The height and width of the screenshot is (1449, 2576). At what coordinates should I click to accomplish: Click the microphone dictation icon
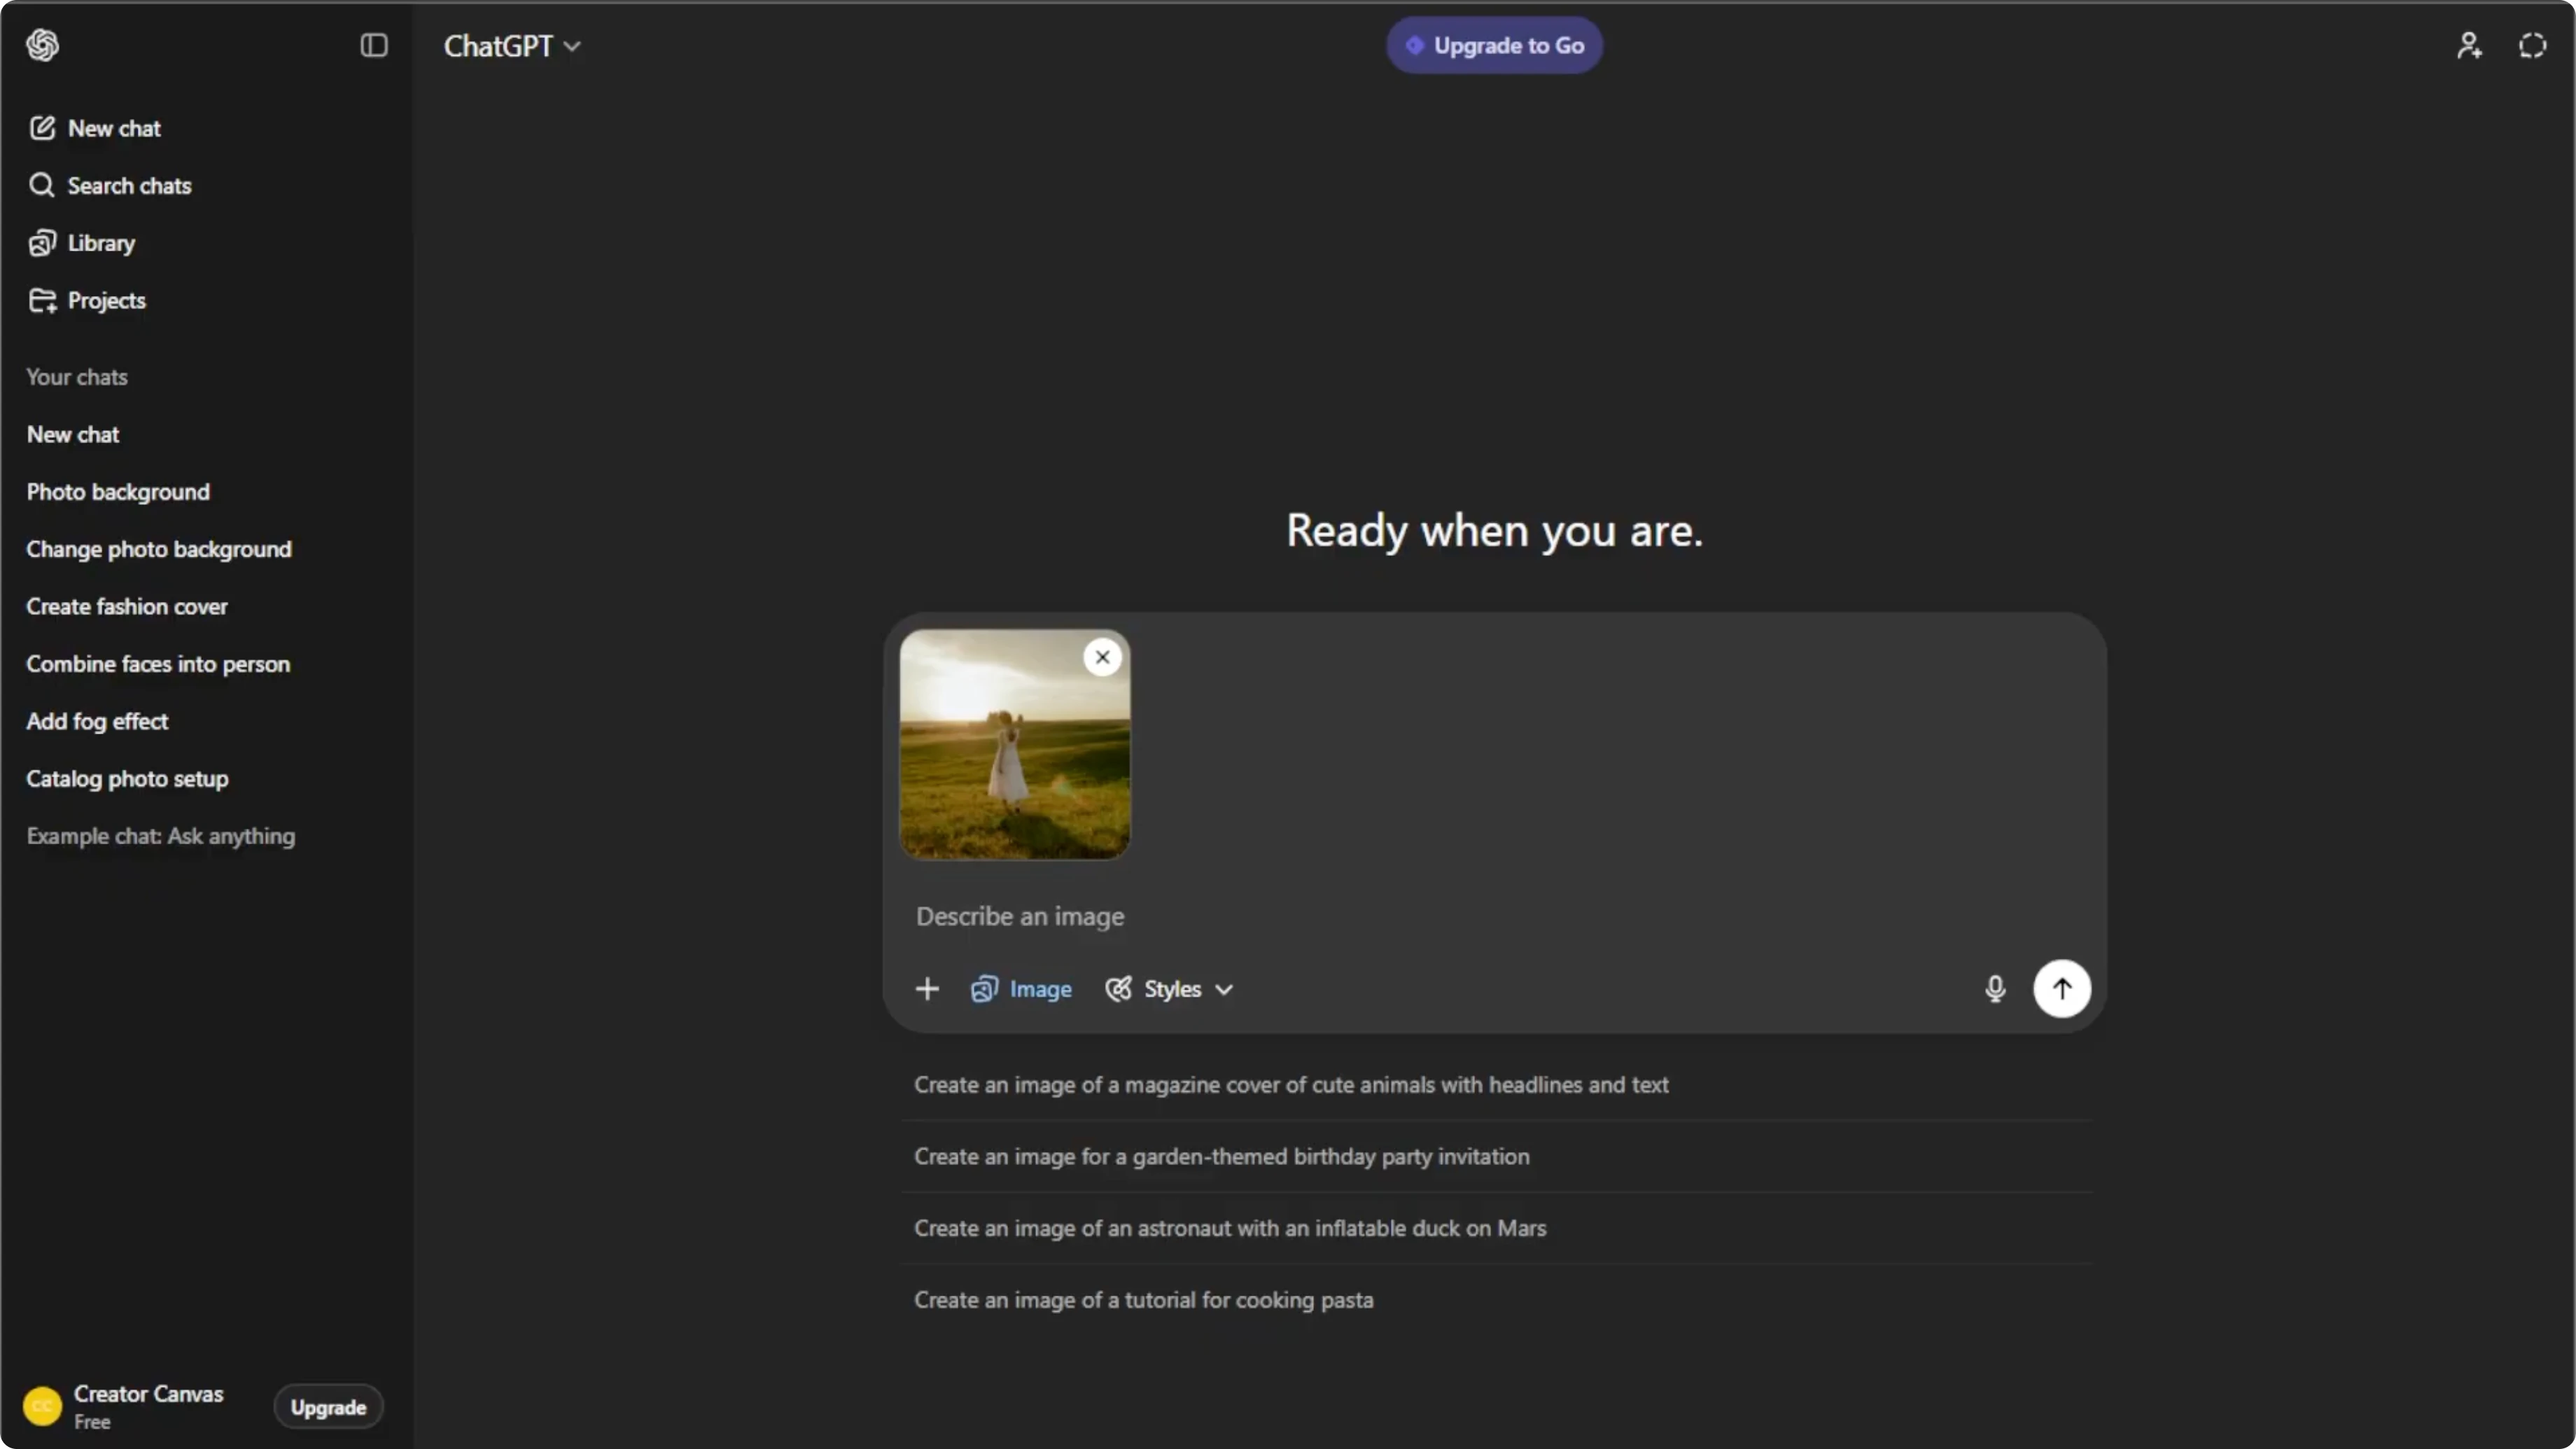click(1995, 989)
